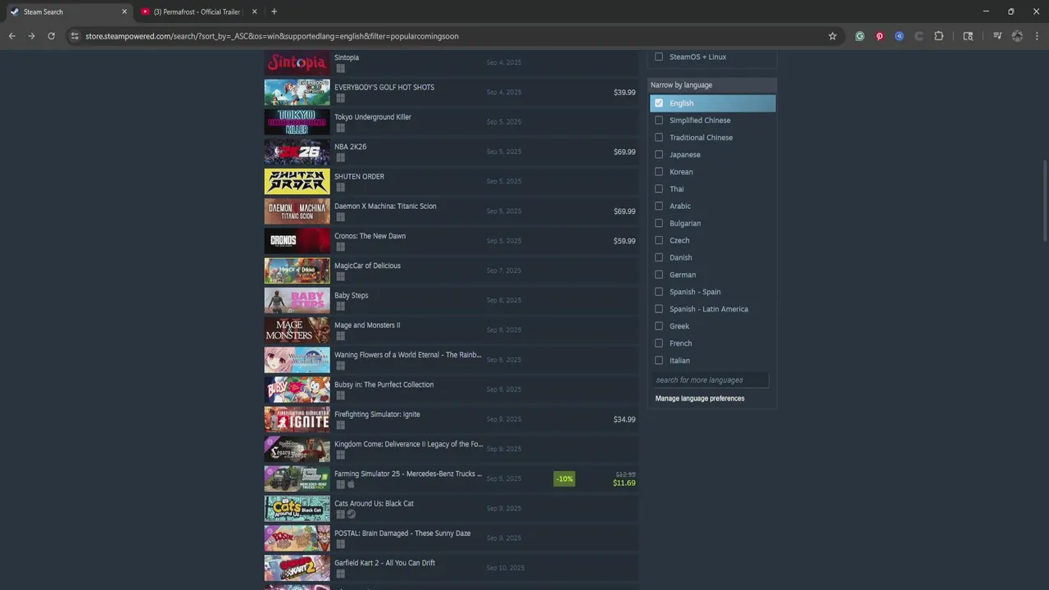Bookmark this page with the star icon
Screen dimensions: 1049x590
pyautogui.click(x=833, y=36)
